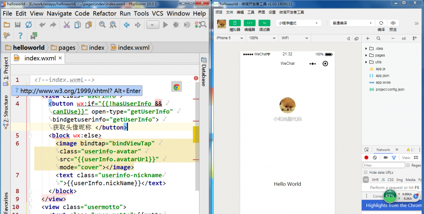Open the 项目 menu in WeChat DevTools
This screenshot has height=214, width=424.
point(219,12)
